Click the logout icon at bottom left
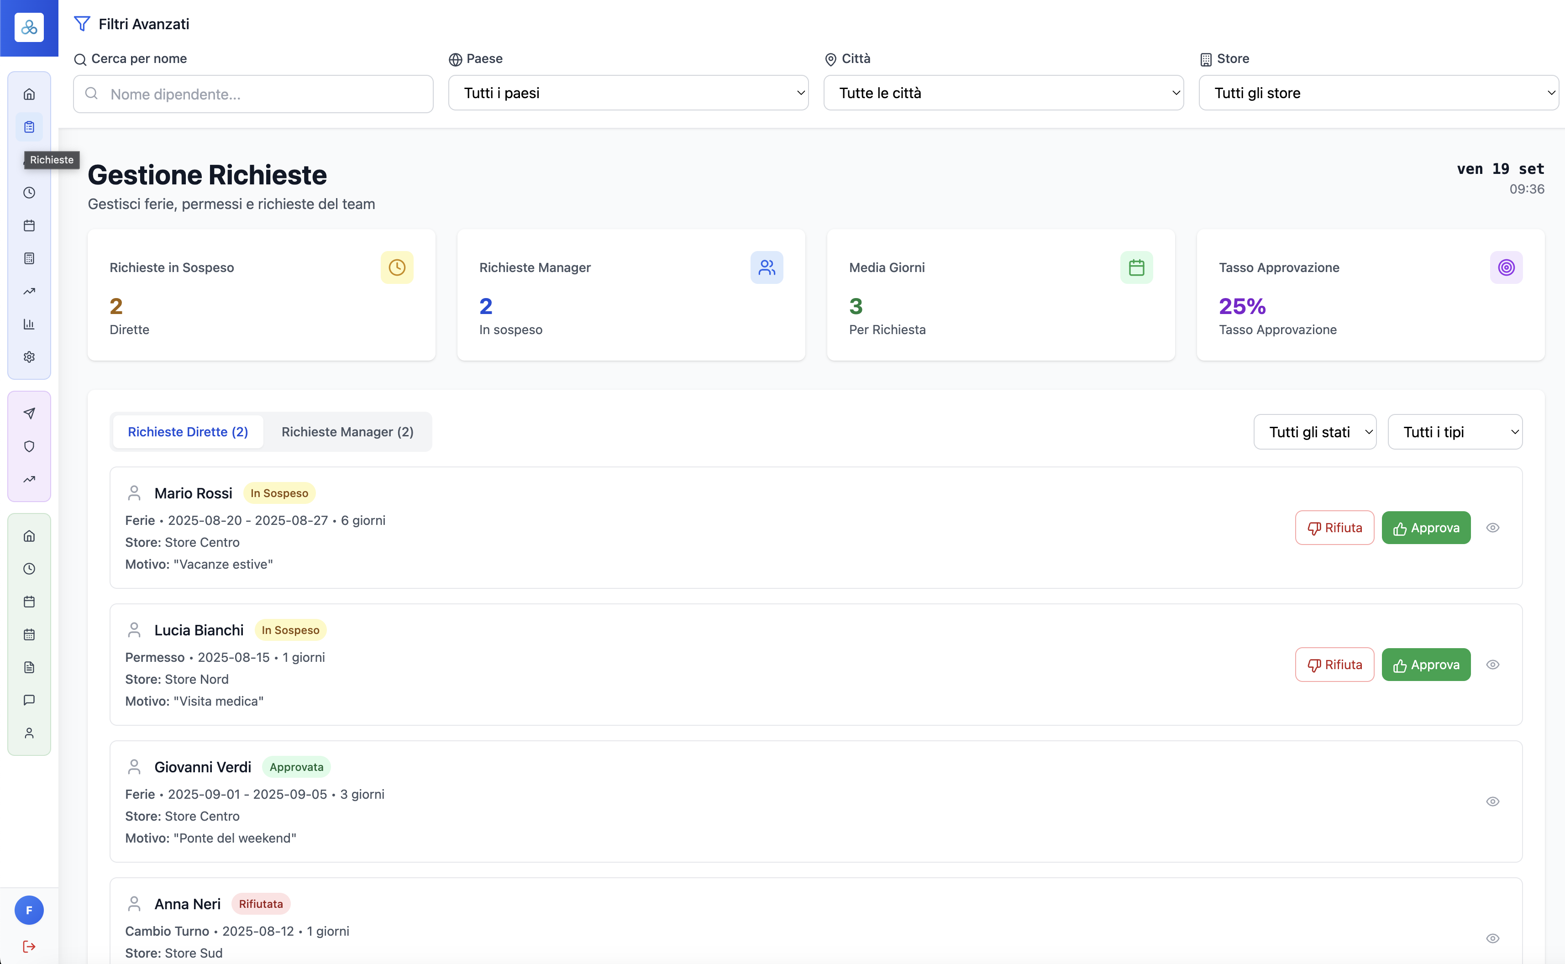Screen dimensions: 1565x964 (x=29, y=946)
